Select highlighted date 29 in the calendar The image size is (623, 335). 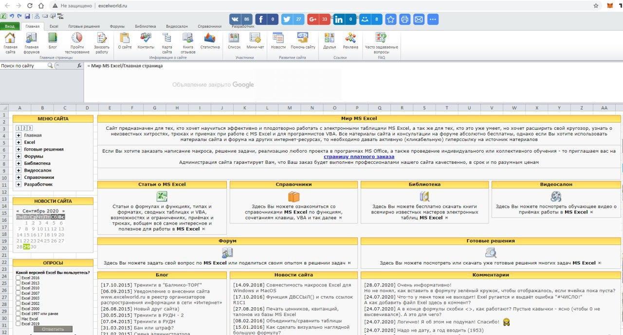(26, 247)
